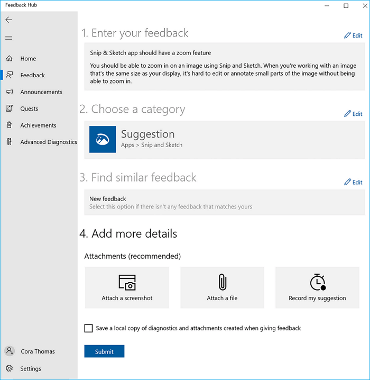Enable saving local copy of diagnostics
The height and width of the screenshot is (380, 370).
(x=88, y=328)
